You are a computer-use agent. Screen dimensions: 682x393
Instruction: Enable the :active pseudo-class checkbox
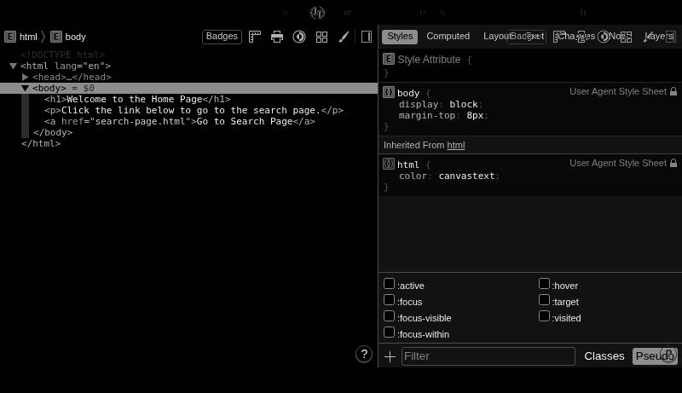click(x=389, y=284)
